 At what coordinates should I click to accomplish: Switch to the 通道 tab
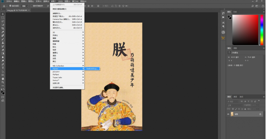235,97
